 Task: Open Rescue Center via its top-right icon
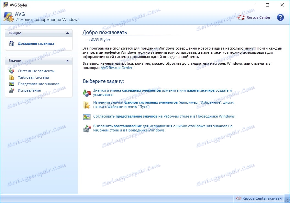(x=241, y=17)
